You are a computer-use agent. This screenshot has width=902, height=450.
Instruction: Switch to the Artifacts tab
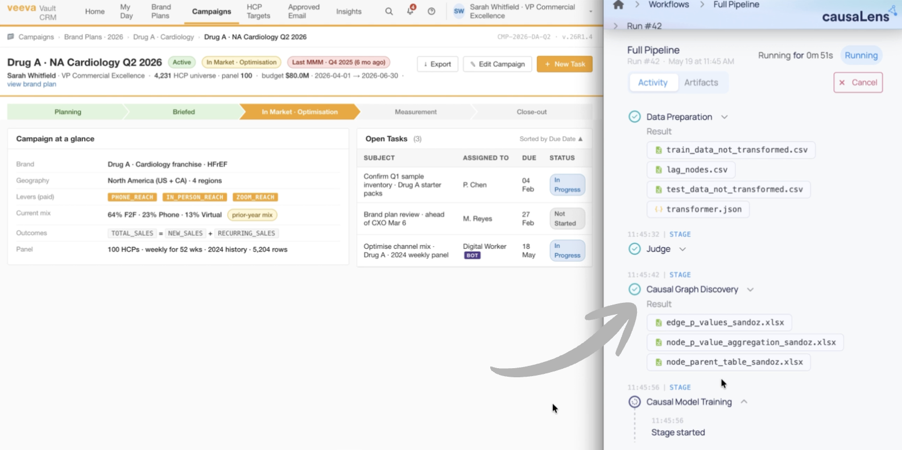coord(701,82)
